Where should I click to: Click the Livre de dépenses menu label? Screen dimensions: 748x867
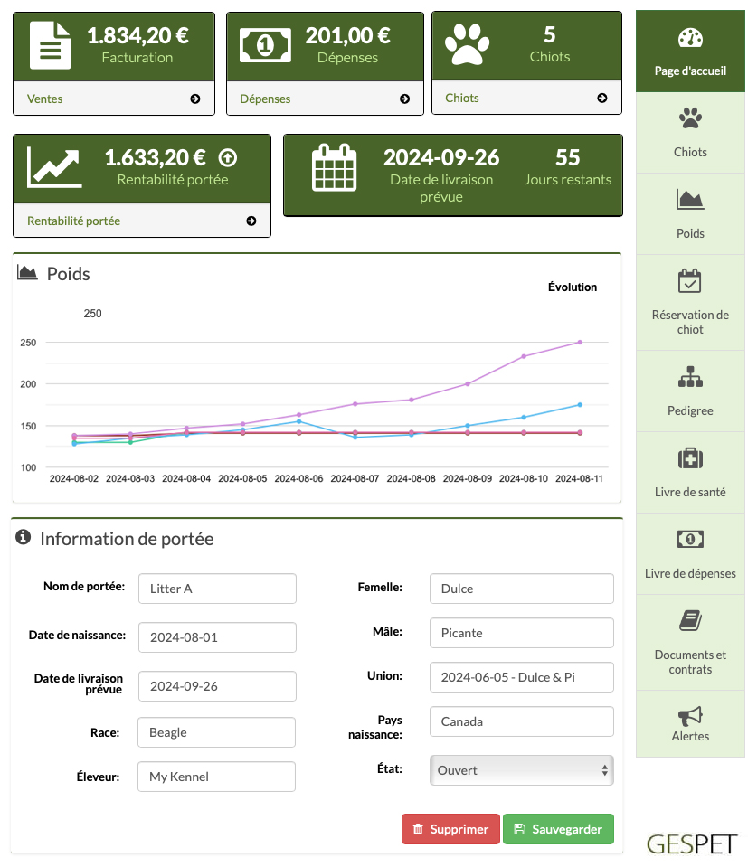click(690, 573)
